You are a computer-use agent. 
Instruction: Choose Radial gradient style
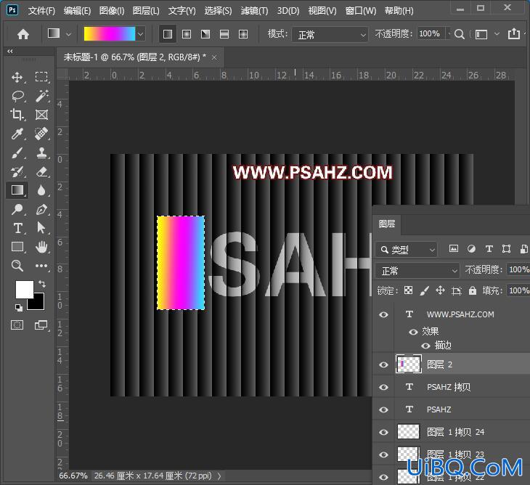tap(187, 34)
